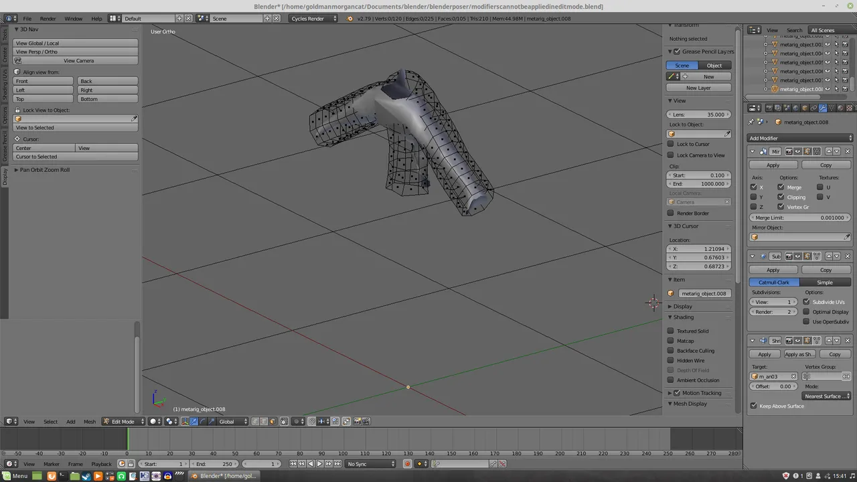Apply the Mirror modifier
The width and height of the screenshot is (857, 482).
pyautogui.click(x=773, y=165)
